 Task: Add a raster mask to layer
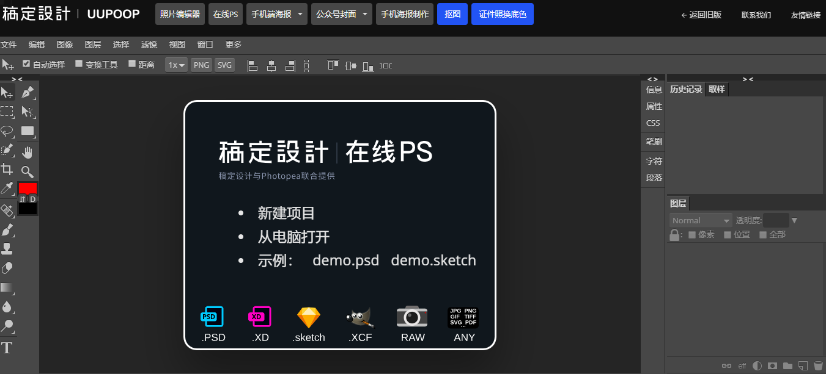point(773,365)
